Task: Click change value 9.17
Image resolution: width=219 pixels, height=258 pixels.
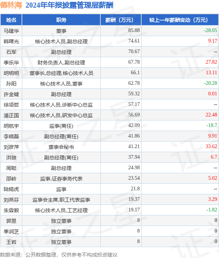Action: 212,41
